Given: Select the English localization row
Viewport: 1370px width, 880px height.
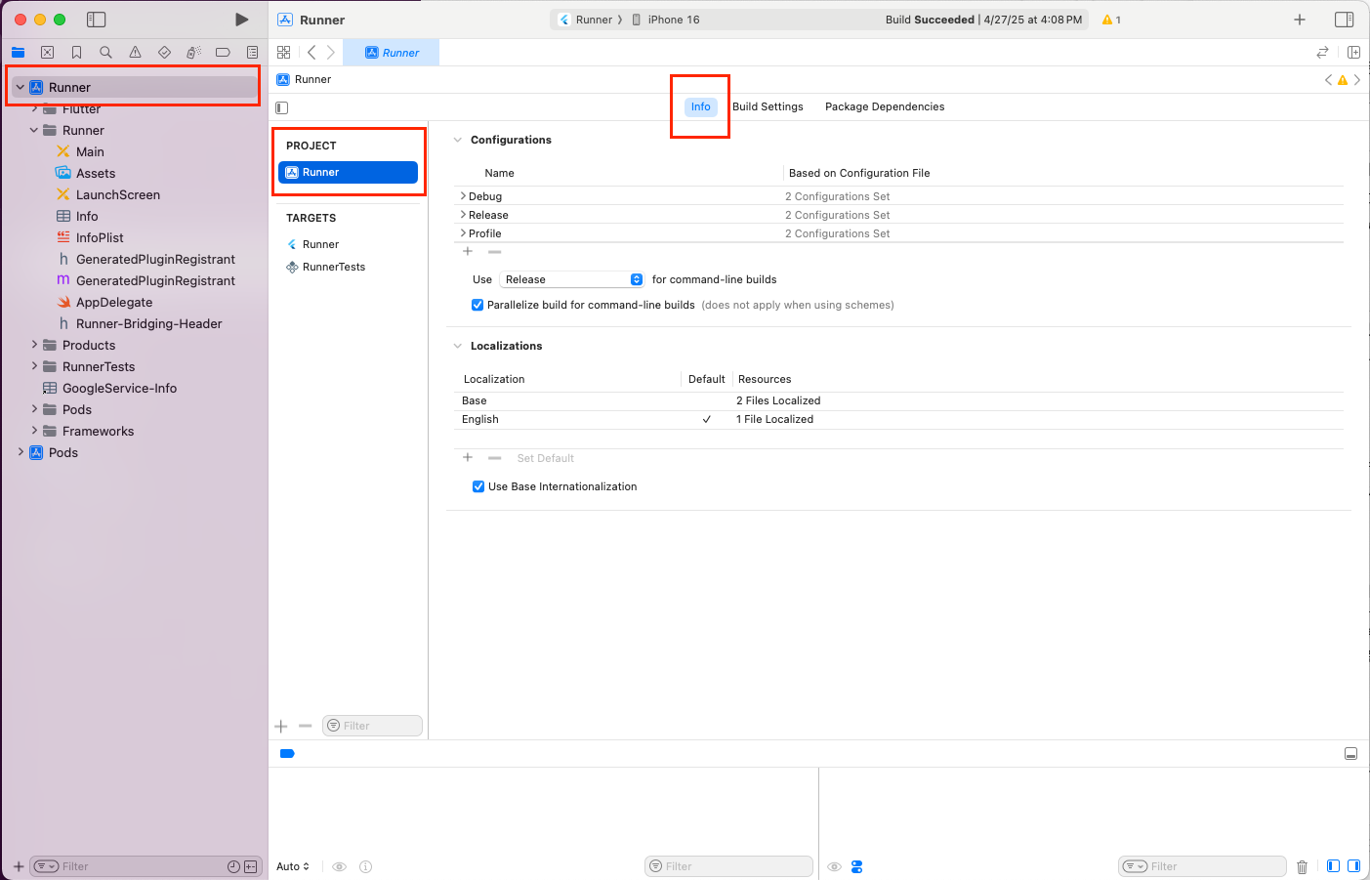Looking at the screenshot, I should click(898, 419).
